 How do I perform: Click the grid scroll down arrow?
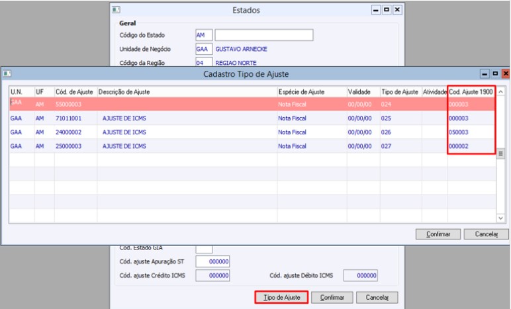click(x=500, y=218)
